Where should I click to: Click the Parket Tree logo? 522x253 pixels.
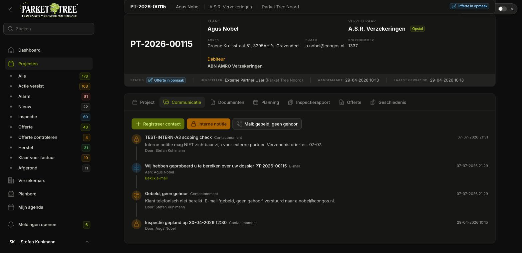[49, 10]
